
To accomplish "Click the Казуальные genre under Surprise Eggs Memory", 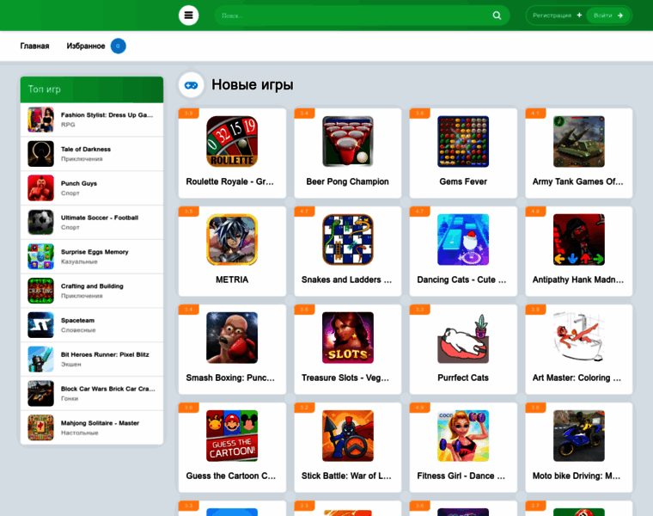I will [x=79, y=261].
